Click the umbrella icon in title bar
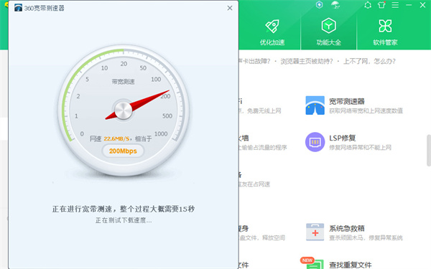This screenshot has height=269, width=431. click(335, 5)
